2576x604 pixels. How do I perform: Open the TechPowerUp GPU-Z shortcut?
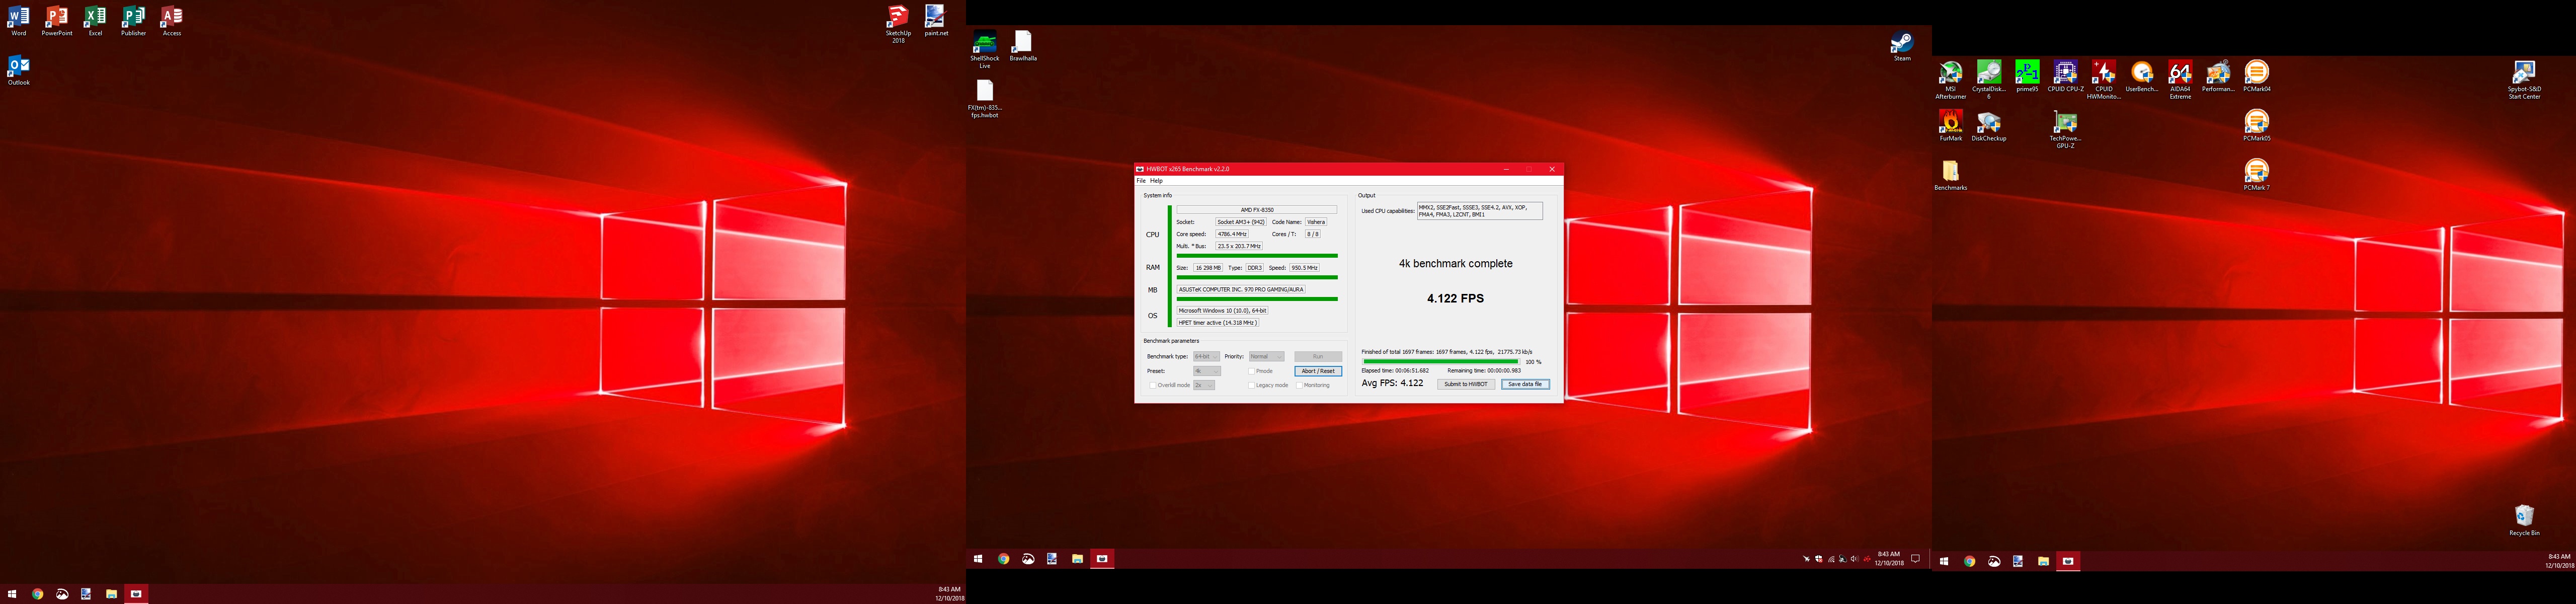pyautogui.click(x=2065, y=128)
